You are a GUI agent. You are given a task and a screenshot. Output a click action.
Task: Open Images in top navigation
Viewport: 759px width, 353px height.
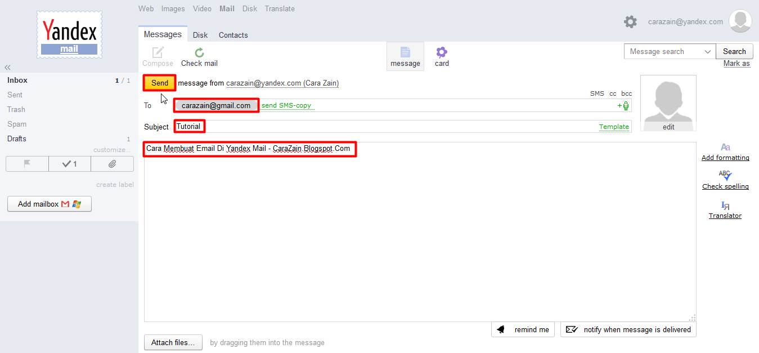click(173, 8)
